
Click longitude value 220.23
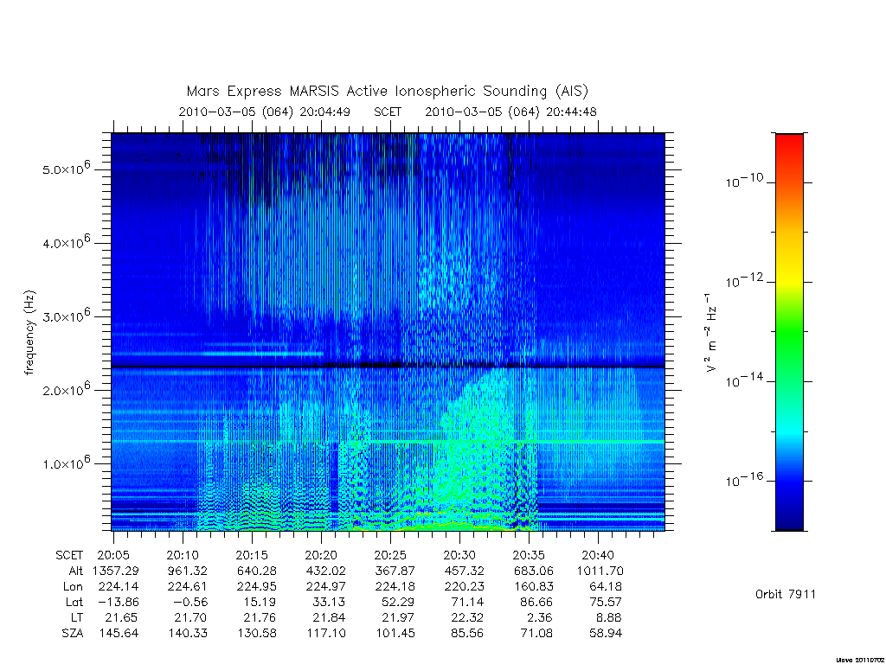465,587
